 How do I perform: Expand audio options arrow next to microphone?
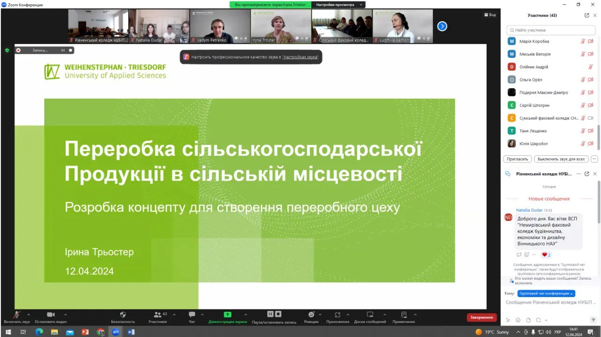pos(29,314)
